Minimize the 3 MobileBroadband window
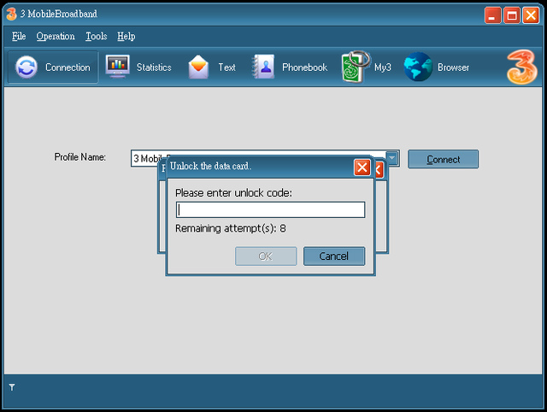Image resolution: width=547 pixels, height=412 pixels. (493, 15)
